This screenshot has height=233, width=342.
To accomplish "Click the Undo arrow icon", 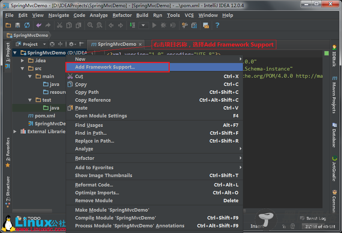I will [39, 25].
